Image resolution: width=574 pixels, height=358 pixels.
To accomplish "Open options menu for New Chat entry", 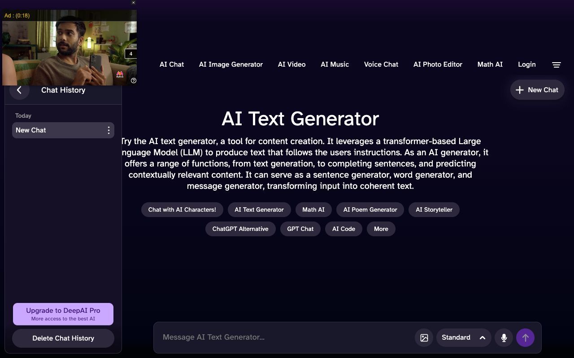I will coord(109,130).
